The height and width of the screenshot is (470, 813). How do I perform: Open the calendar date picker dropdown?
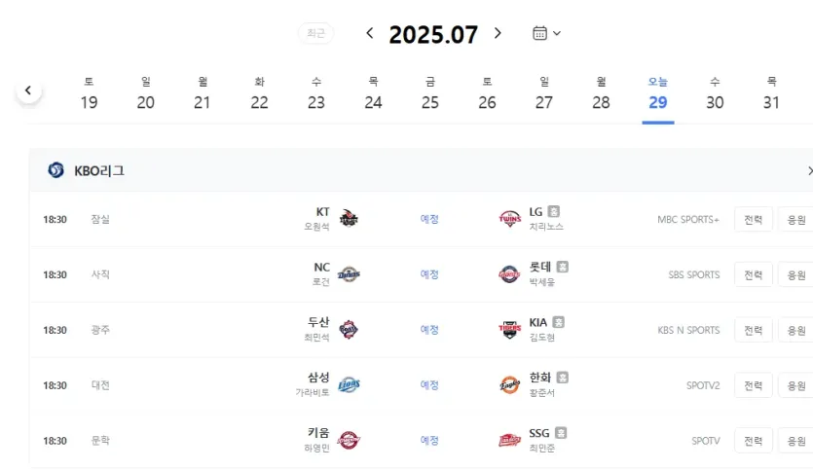pos(546,33)
